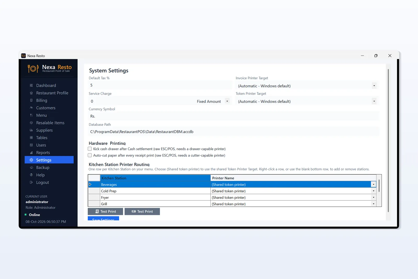Select Logout in the sidebar
This screenshot has width=418, height=279.
pyautogui.click(x=49, y=183)
